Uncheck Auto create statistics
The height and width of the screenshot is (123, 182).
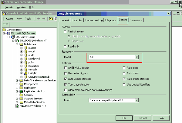[124, 79]
